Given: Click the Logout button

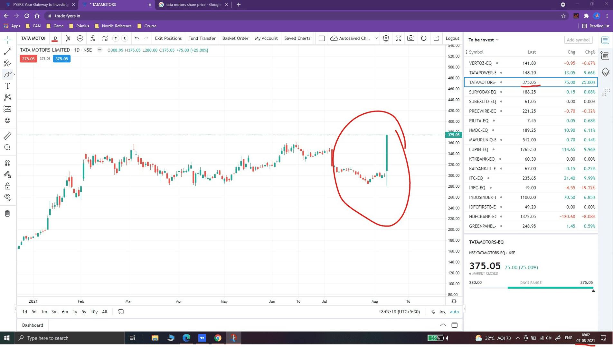Looking at the screenshot, I should click(452, 38).
